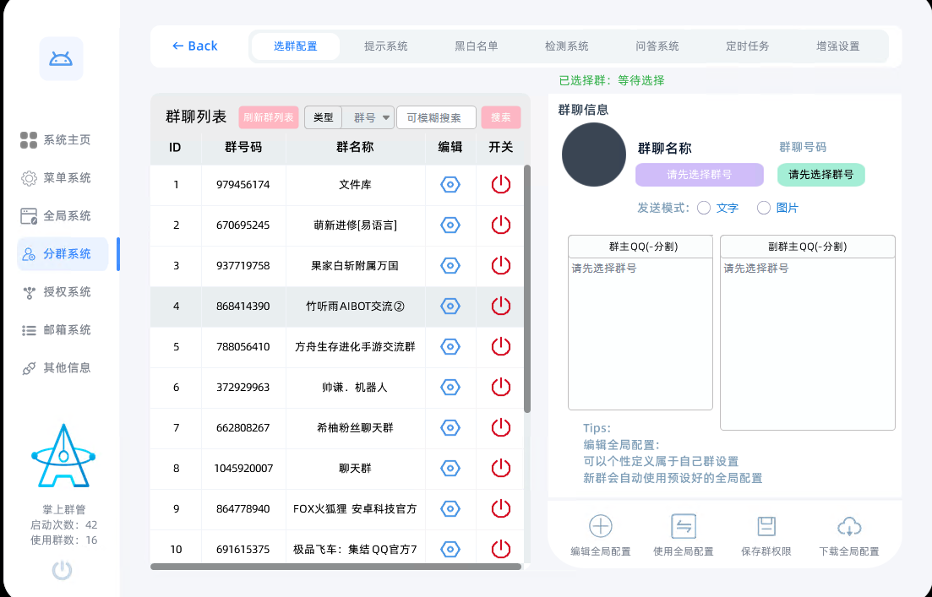Viewport: 932px width, 597px height.
Task: Click the 使用全局配置 icon
Action: tap(683, 526)
